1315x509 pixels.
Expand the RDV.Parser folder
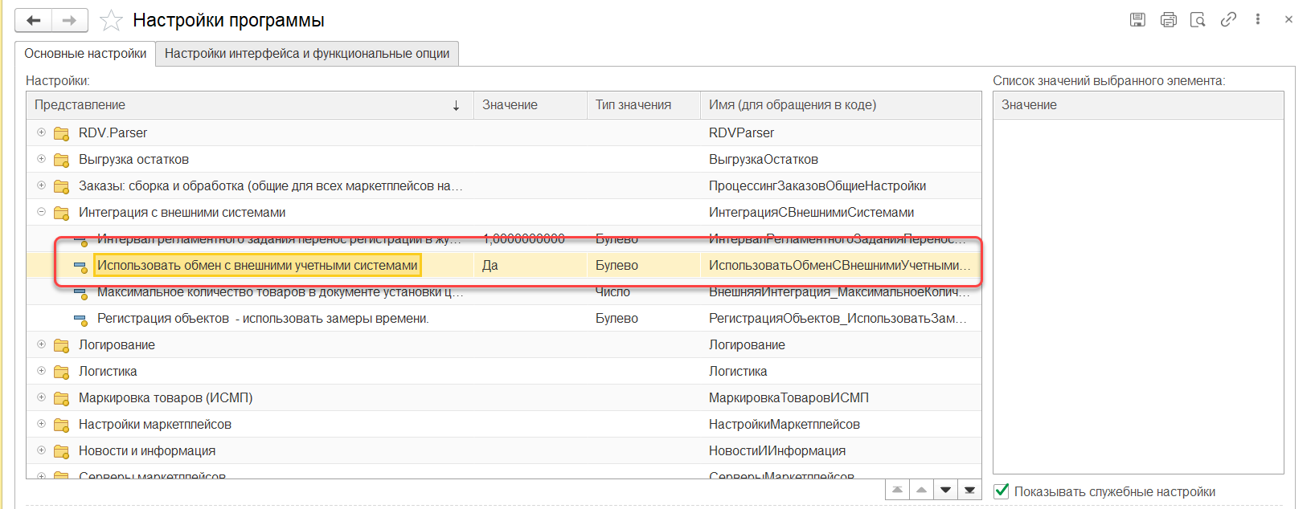[x=42, y=132]
